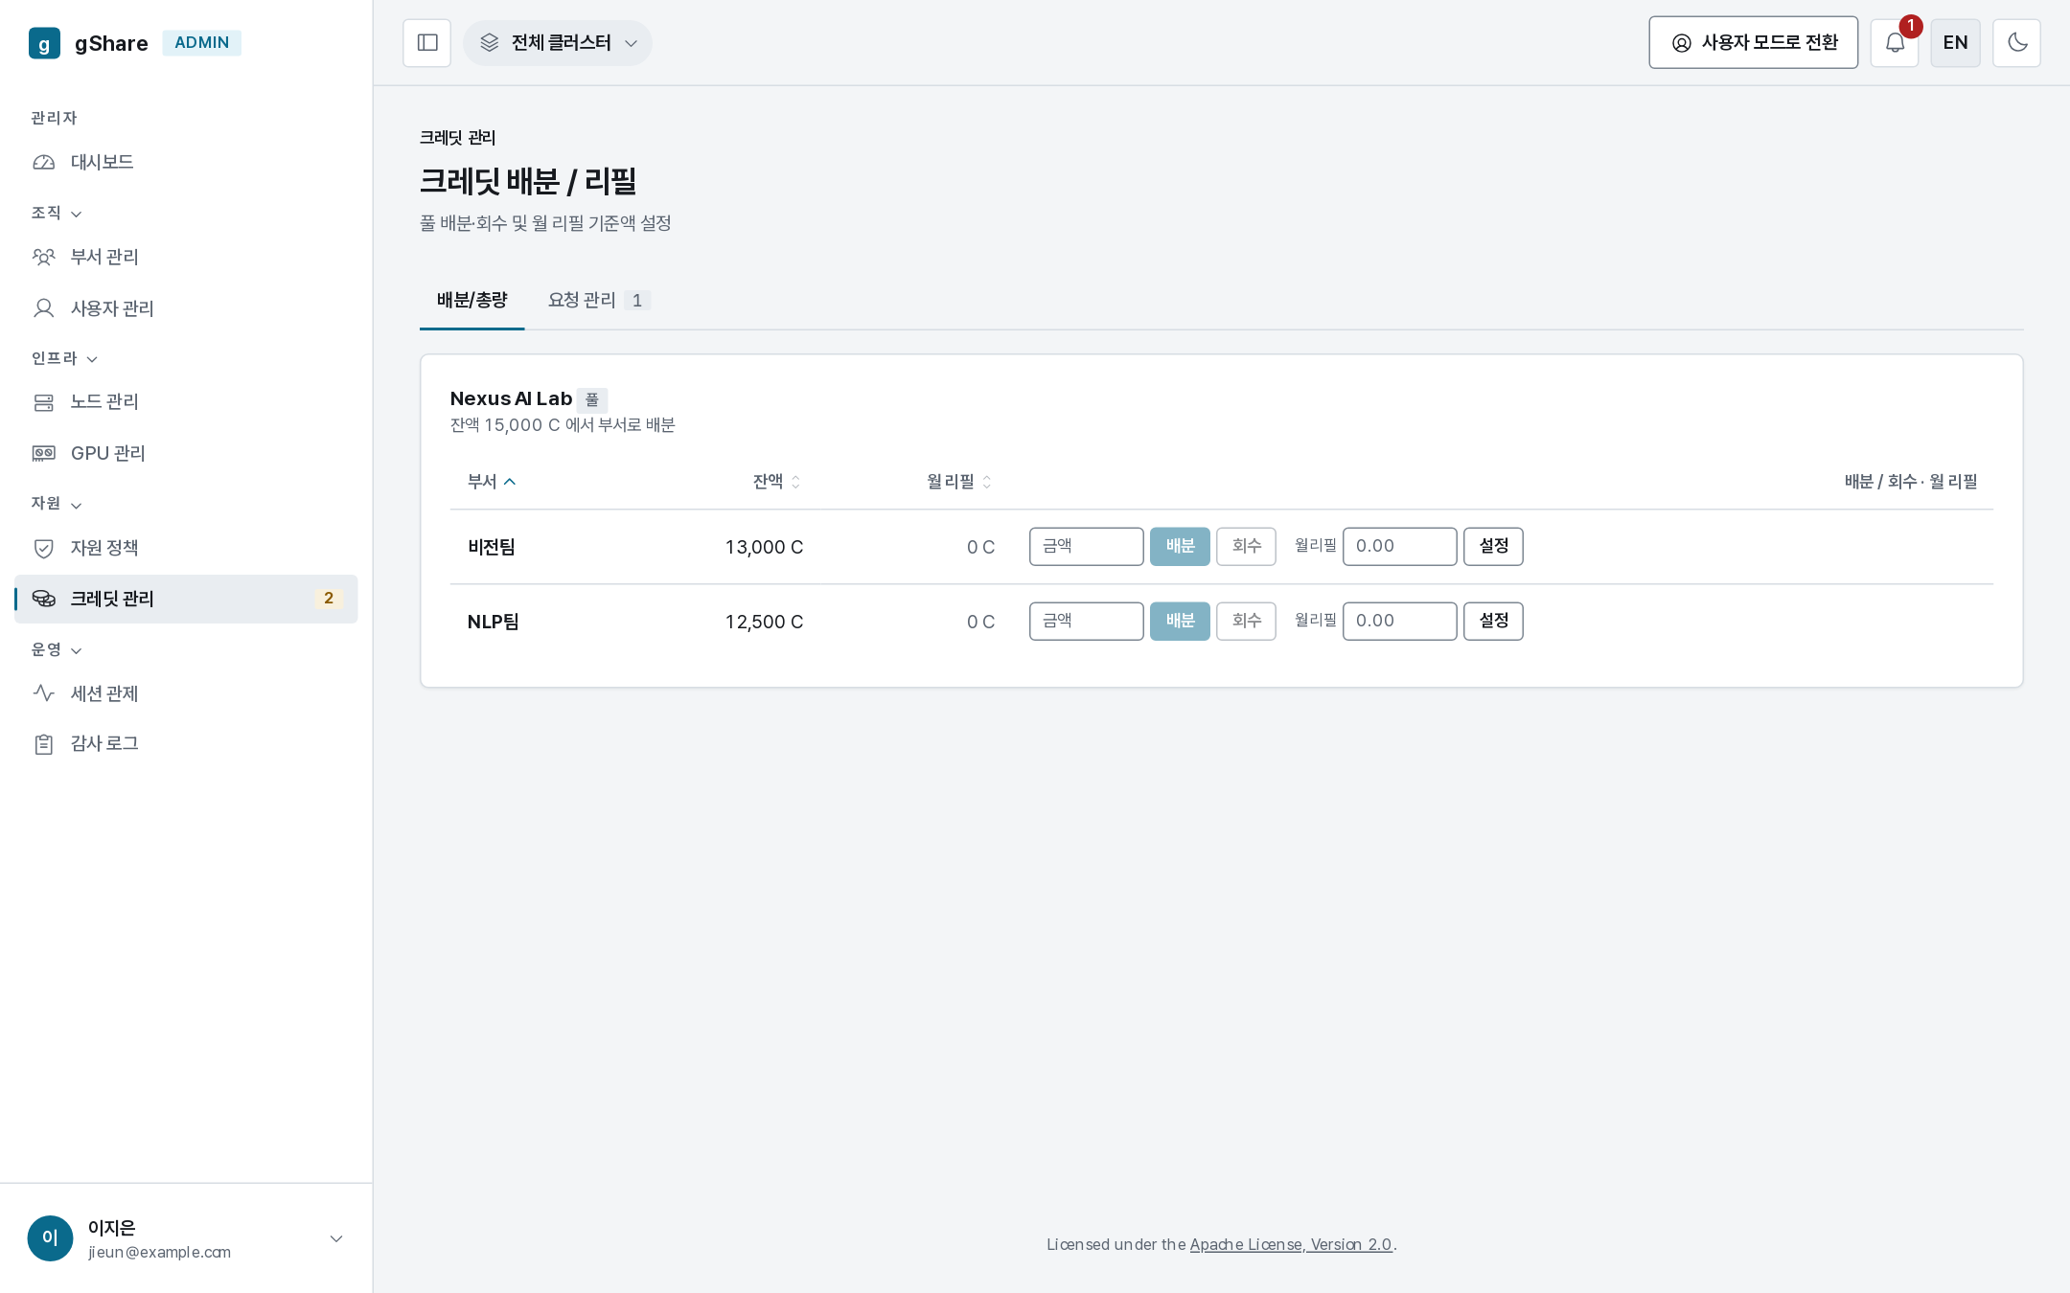
Task: Expand the user account menu chevron
Action: (x=336, y=1238)
